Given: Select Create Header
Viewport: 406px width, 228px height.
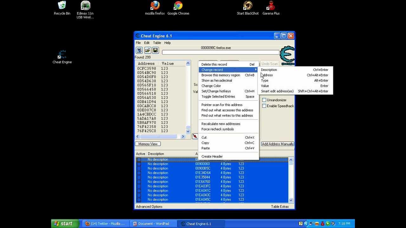Looking at the screenshot, I should [228, 156].
